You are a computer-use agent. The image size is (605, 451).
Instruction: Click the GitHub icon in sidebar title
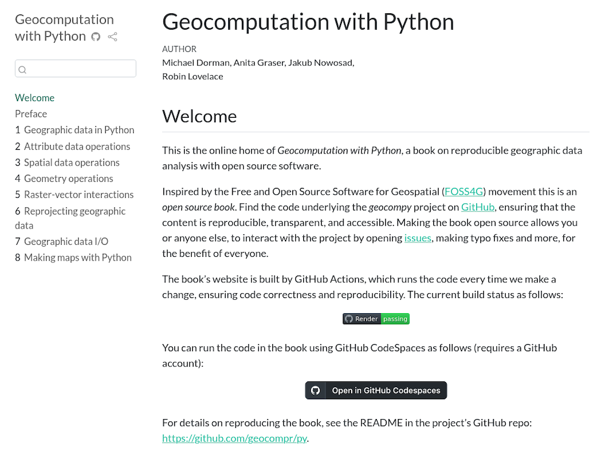[x=96, y=37]
